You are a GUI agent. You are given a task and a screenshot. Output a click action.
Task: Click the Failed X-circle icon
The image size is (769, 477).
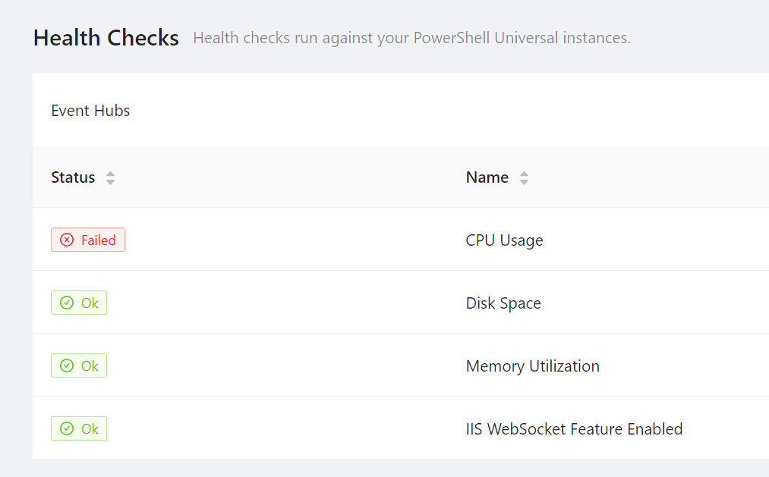(67, 240)
